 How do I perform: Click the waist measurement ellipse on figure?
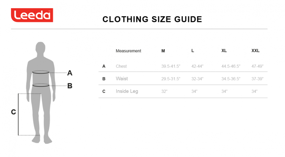tap(41, 85)
